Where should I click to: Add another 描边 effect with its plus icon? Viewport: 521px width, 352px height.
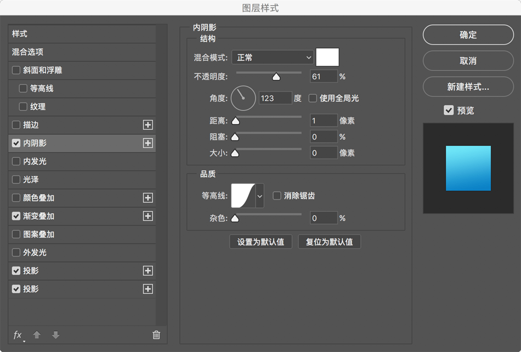(x=148, y=125)
